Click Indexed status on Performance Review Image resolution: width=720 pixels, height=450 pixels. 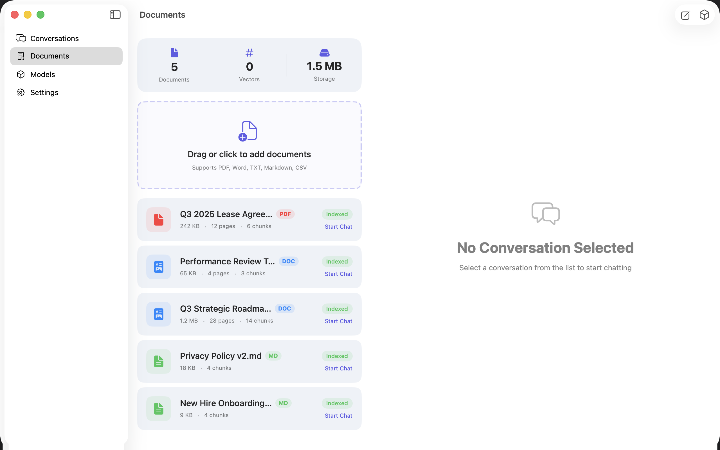coord(337,262)
